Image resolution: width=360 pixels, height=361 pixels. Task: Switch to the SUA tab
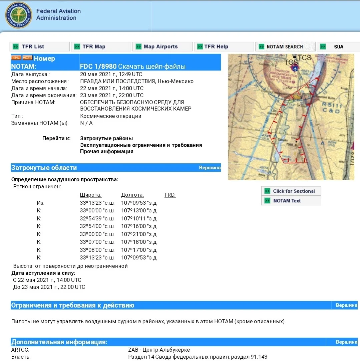338,46
